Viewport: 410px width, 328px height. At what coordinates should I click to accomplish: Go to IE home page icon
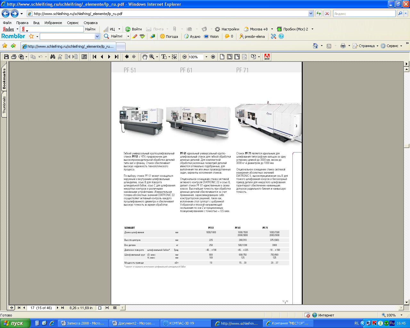tap(316, 46)
